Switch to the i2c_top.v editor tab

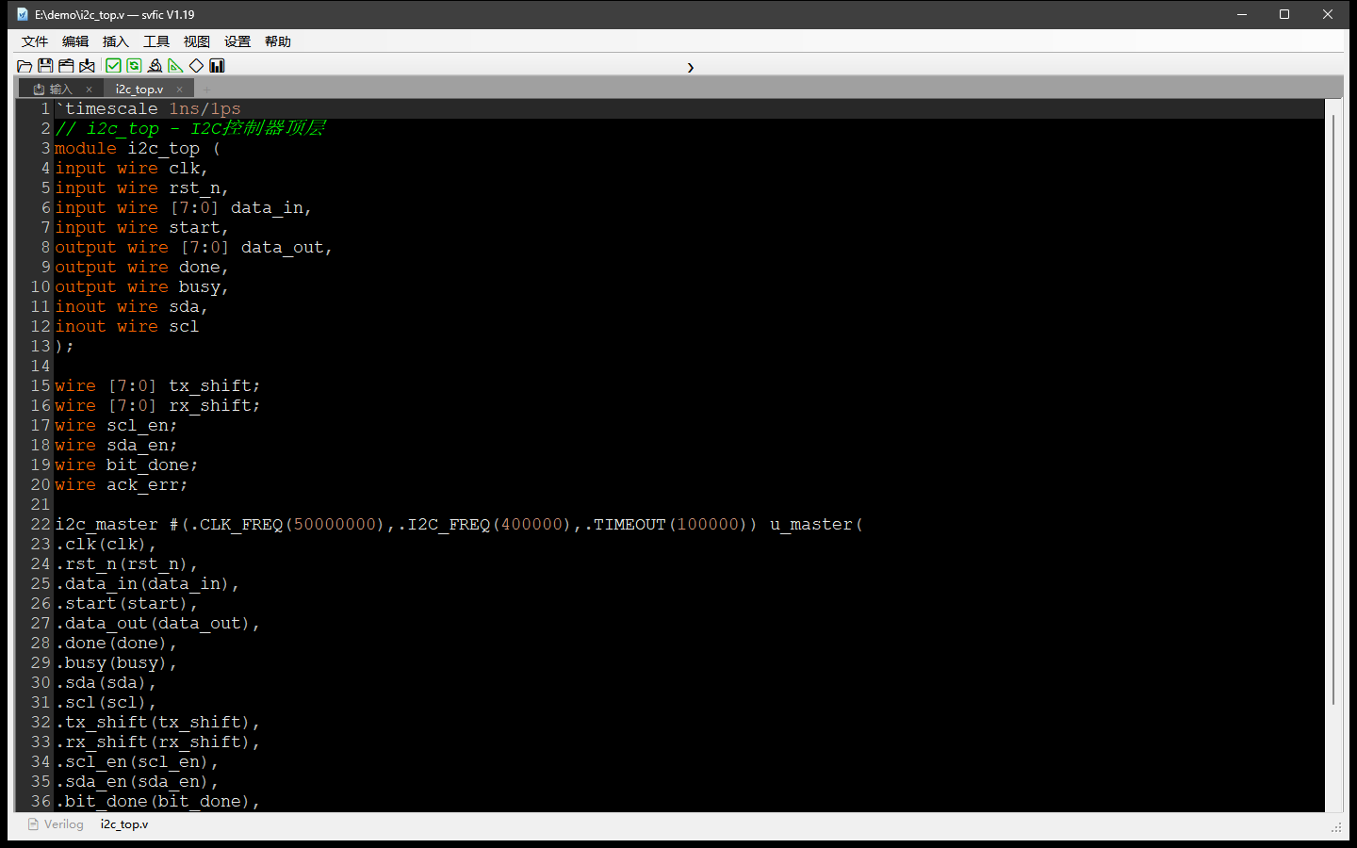139,90
